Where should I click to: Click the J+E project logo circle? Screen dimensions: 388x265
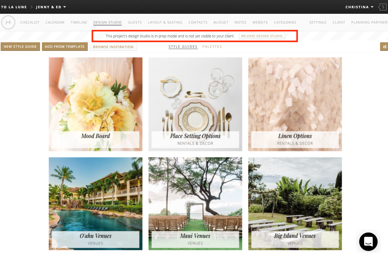pyautogui.click(x=8, y=22)
